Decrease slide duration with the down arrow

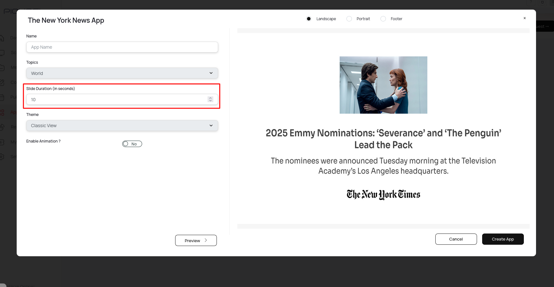(x=210, y=101)
